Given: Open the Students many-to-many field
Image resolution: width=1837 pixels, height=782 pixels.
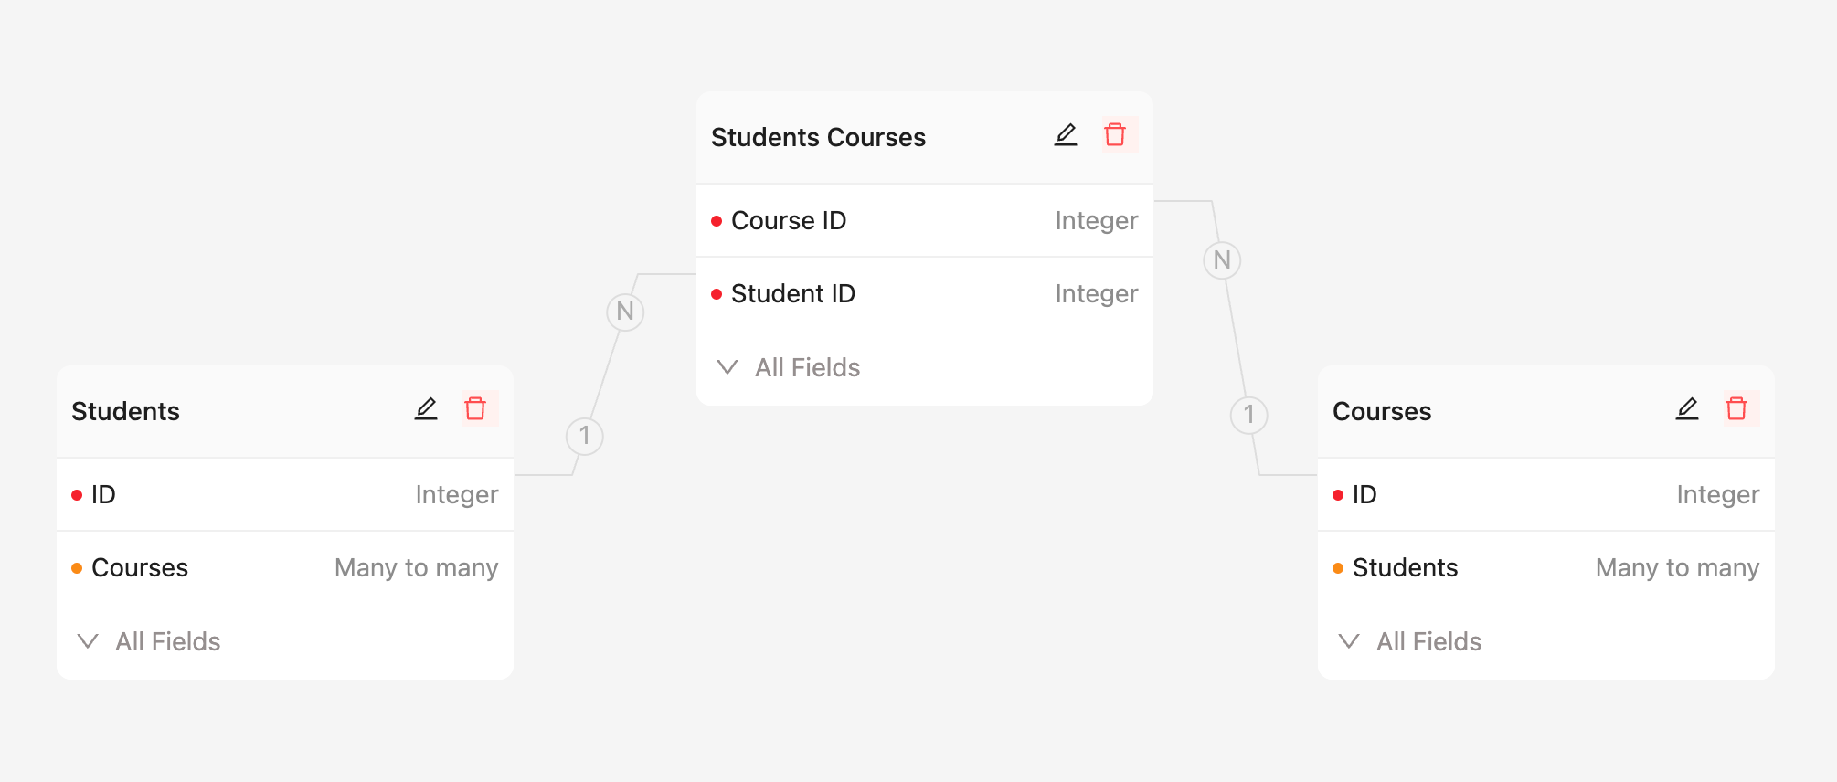Looking at the screenshot, I should click(x=1545, y=568).
